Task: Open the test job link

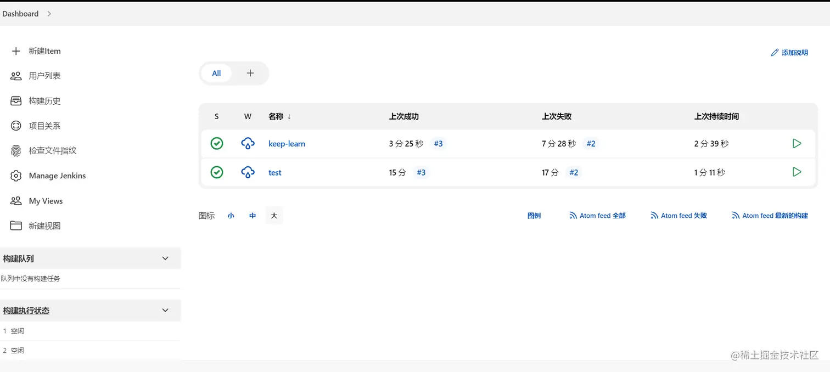Action: (274, 173)
